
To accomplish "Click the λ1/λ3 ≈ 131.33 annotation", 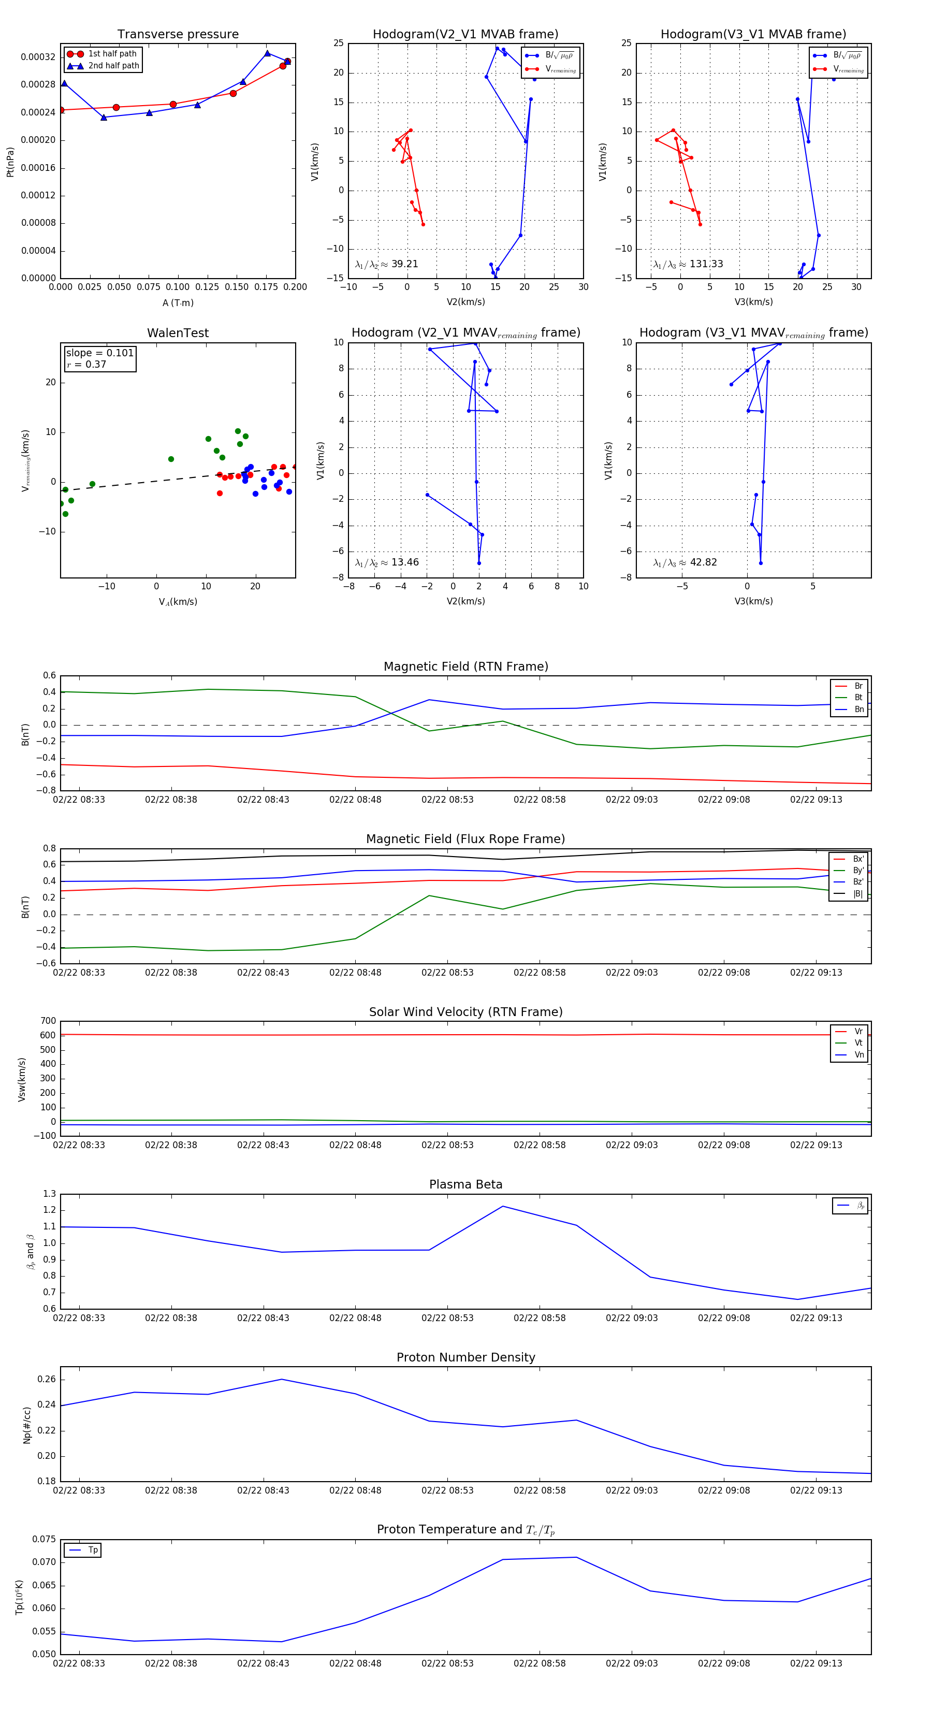I will point(688,264).
